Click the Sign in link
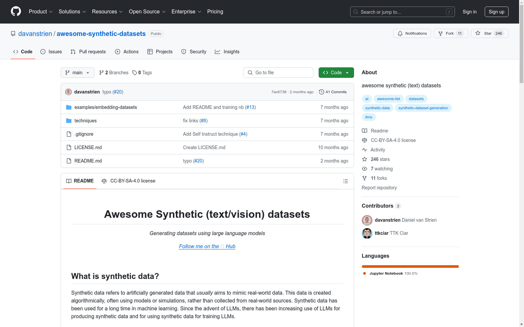524x327 pixels. (470, 12)
